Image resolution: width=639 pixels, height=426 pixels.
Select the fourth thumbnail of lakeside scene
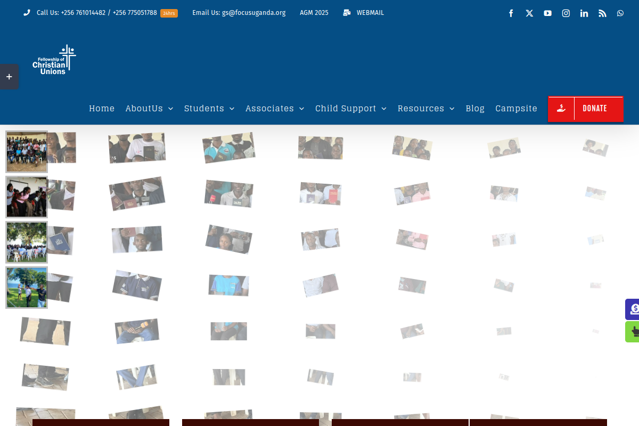(27, 288)
